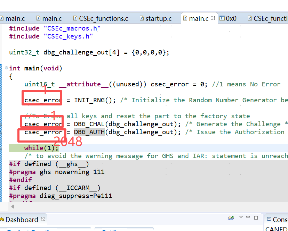288x231 pixels.
Task: Click the #if defined (__ICCARM__) line
Action: tap(55, 188)
